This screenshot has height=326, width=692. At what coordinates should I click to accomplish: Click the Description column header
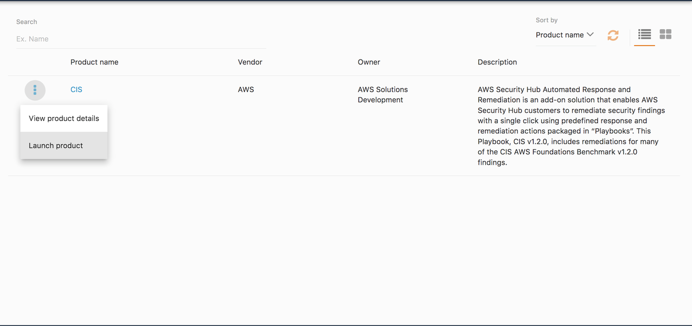[x=497, y=62]
